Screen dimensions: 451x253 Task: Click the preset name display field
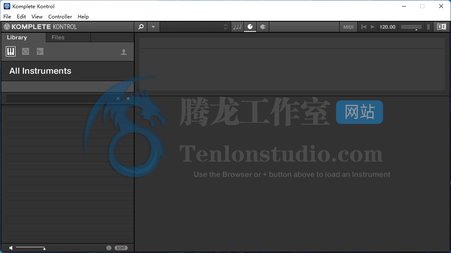191,27
